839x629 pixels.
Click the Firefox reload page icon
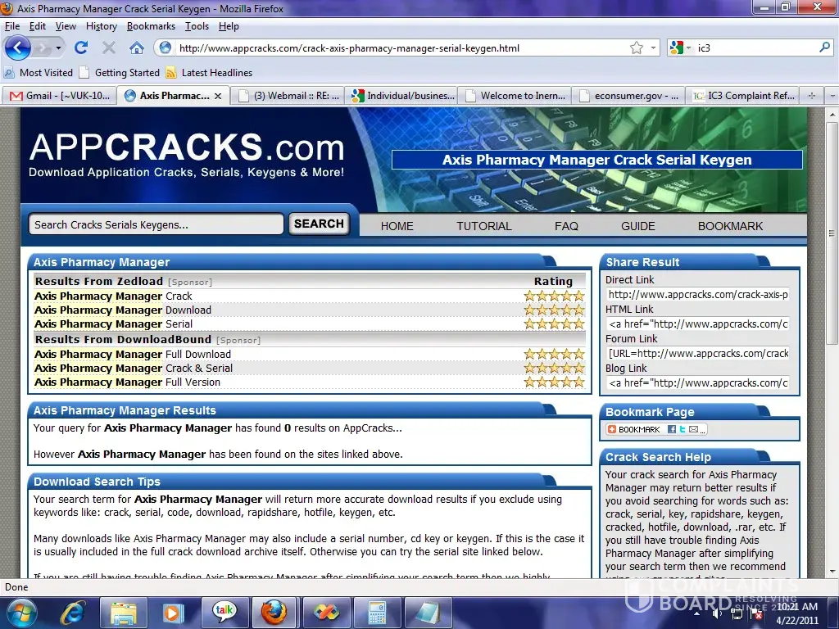click(x=80, y=48)
